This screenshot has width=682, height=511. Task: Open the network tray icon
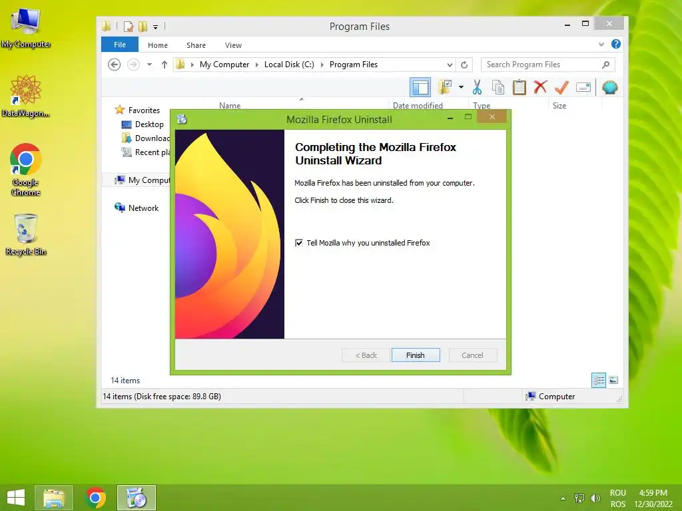579,498
